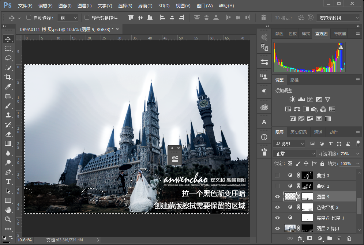364x245 pixels.
Task: Add Color Balance adjustment icon
Action: coord(297,109)
